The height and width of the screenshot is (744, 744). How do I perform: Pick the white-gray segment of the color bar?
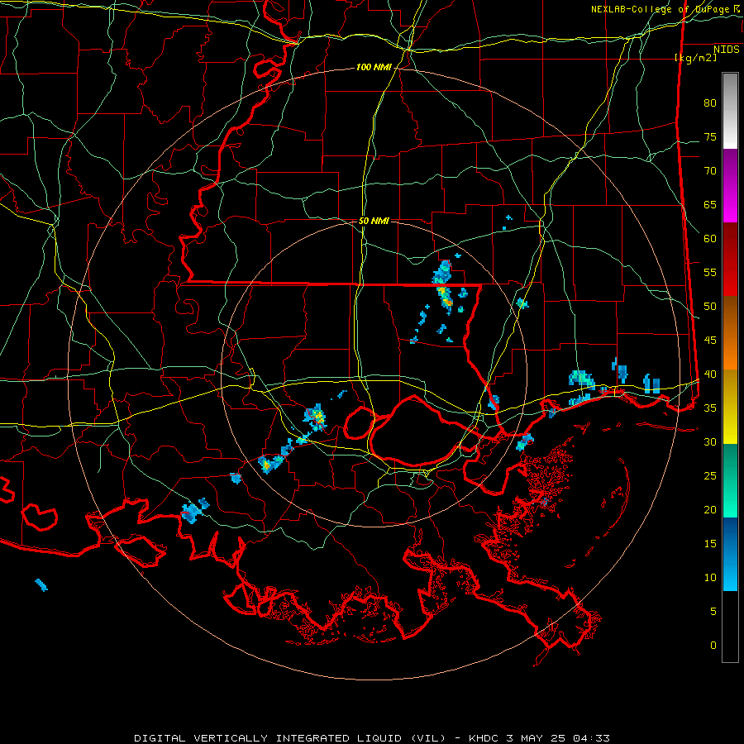730,111
